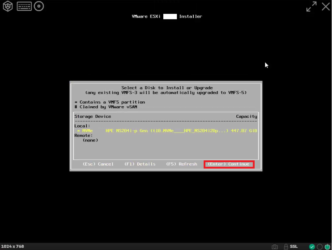The height and width of the screenshot is (250, 332).
Task: Open the iLO console hexagon menu icon
Action: coord(7,6)
